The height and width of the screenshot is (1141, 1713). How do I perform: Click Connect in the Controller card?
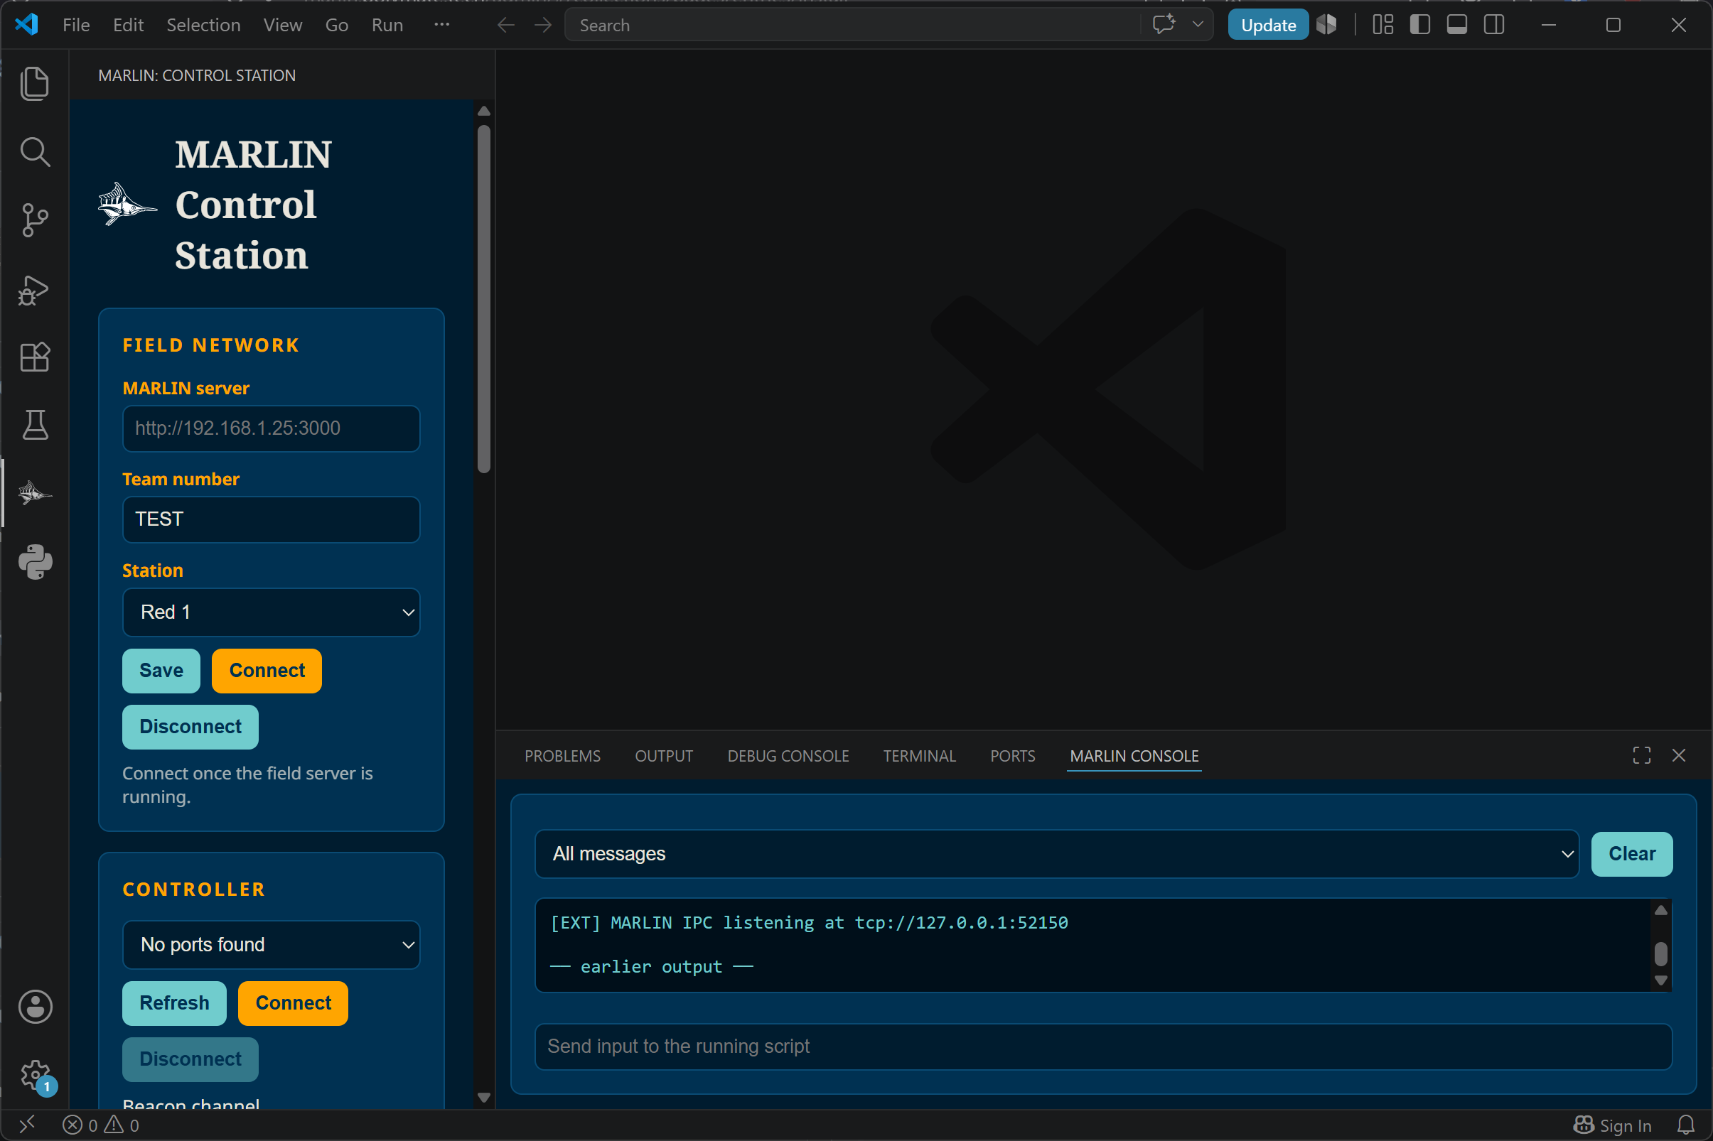pyautogui.click(x=293, y=1002)
